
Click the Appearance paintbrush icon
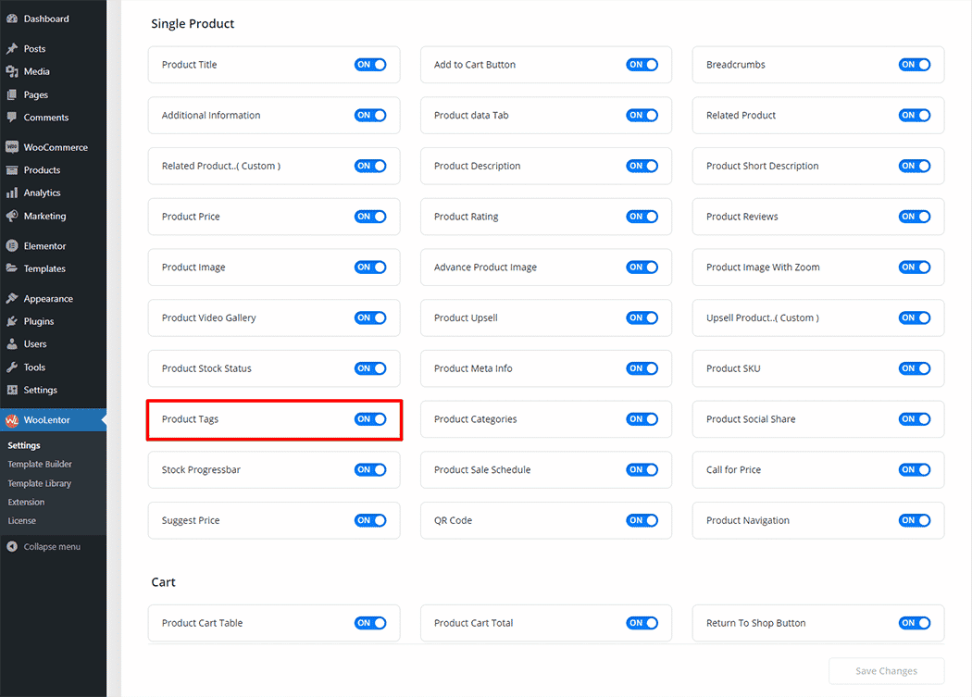12,299
